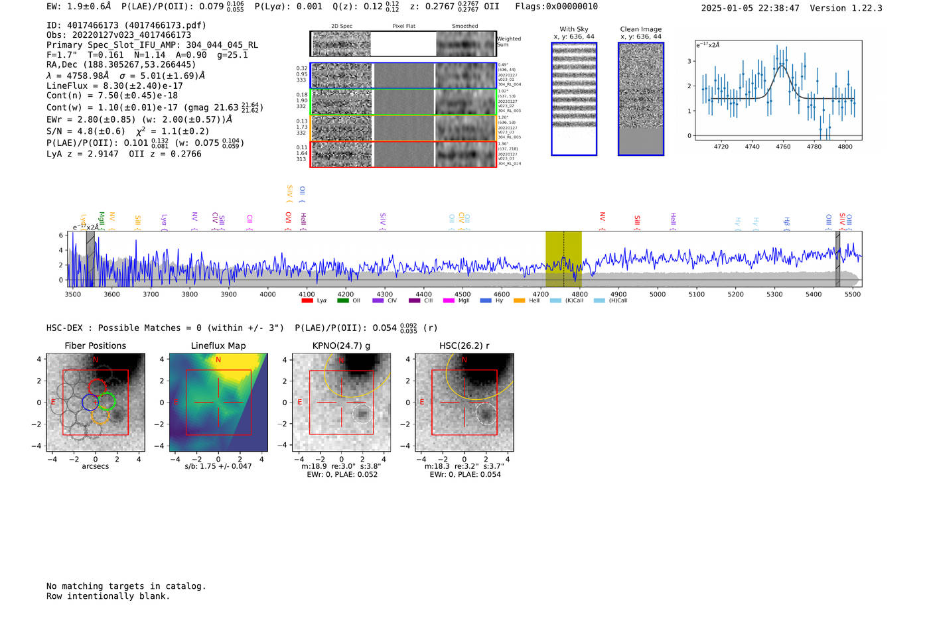The width and height of the screenshot is (929, 632).
Task: Open the With Sky image thumbnail
Action: 574,99
